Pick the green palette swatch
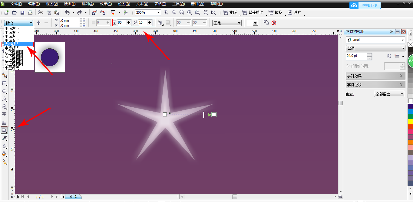Viewport: 413px width, 202px height. pos(410,116)
